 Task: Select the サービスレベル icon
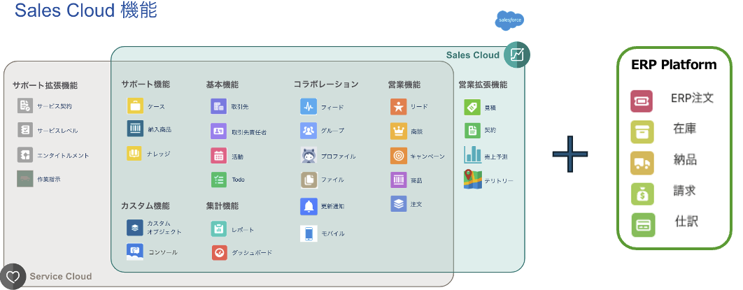click(x=25, y=129)
